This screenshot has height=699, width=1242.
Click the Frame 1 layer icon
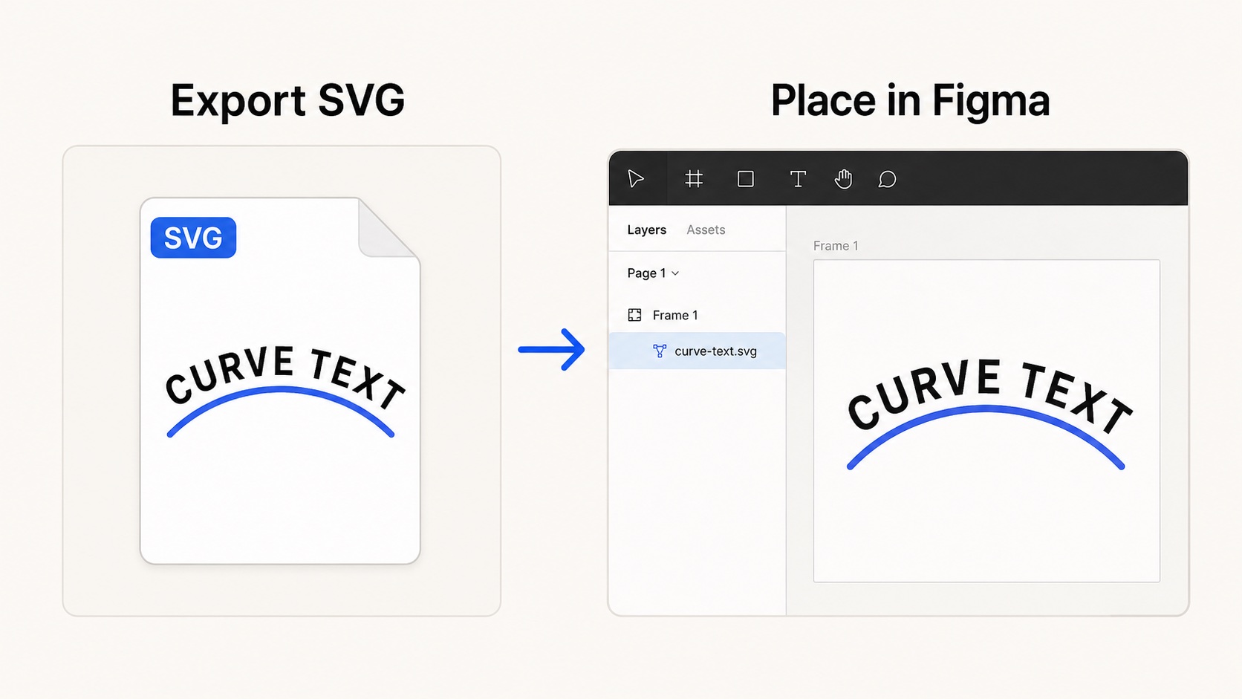634,315
